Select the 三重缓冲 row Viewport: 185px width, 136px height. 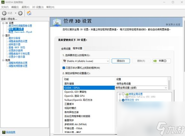point(89,104)
